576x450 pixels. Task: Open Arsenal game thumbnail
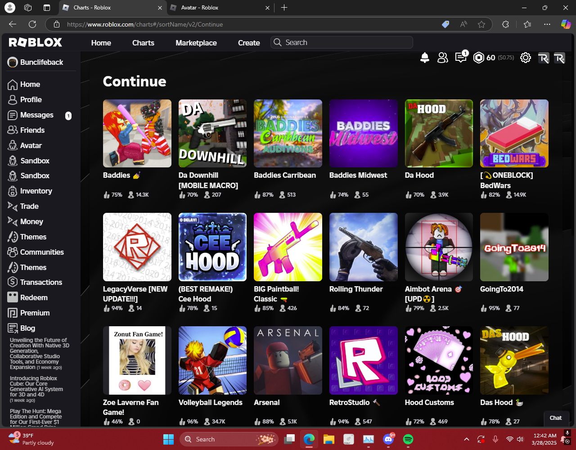point(288,360)
